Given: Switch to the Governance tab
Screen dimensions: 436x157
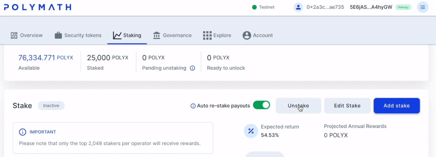Looking at the screenshot, I should [x=172, y=35].
